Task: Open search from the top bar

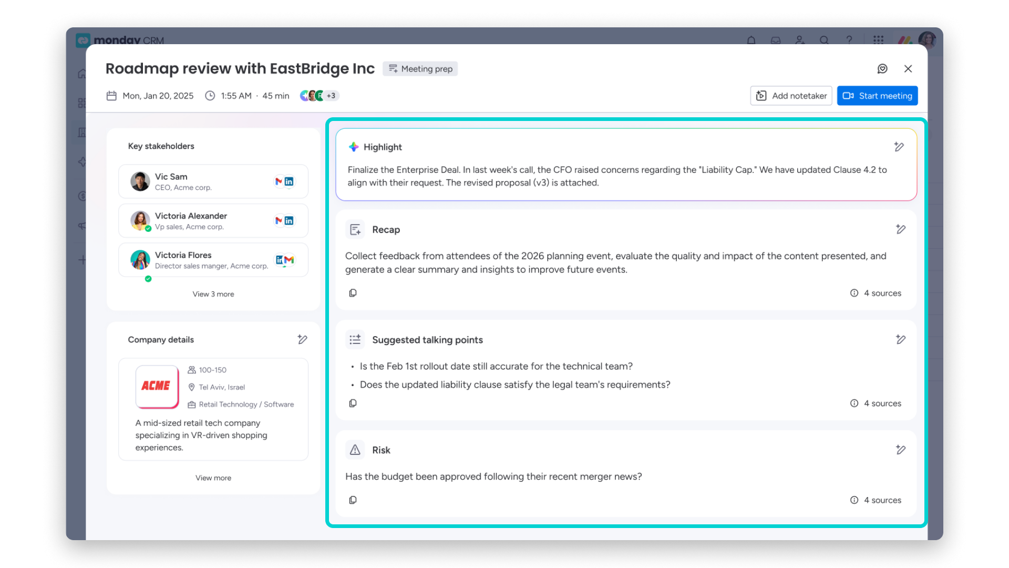Action: 824,40
